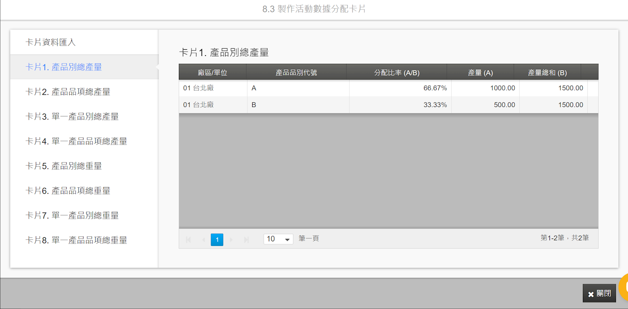
Task: Go to last page pagination arrow
Action: 246,239
